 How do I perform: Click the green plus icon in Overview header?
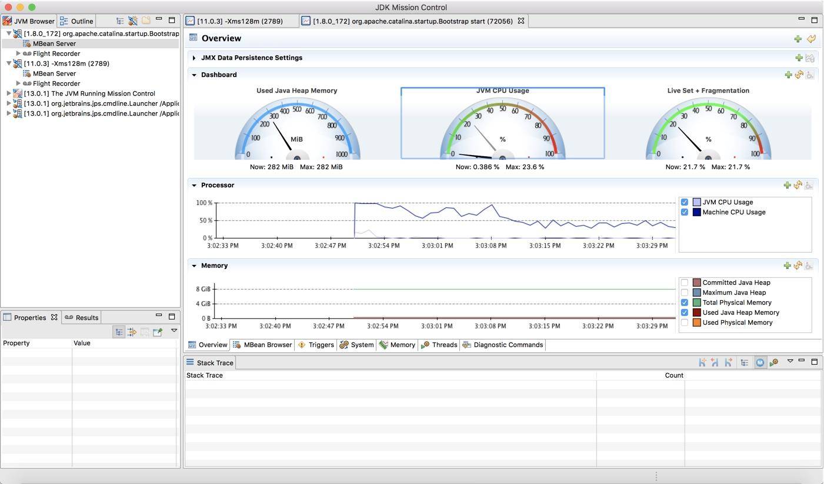tap(798, 39)
